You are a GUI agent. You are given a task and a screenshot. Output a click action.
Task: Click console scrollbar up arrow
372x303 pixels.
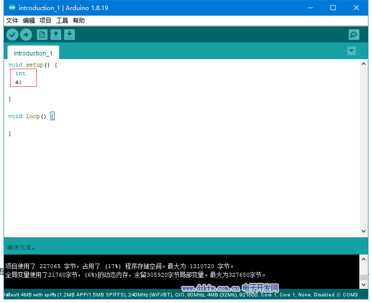363,259
